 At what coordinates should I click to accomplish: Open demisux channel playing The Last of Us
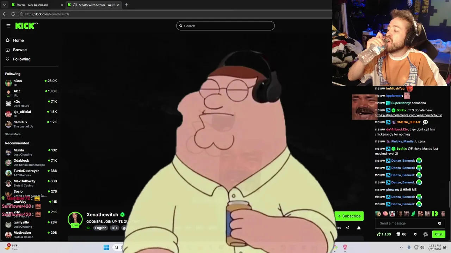tap(31, 124)
